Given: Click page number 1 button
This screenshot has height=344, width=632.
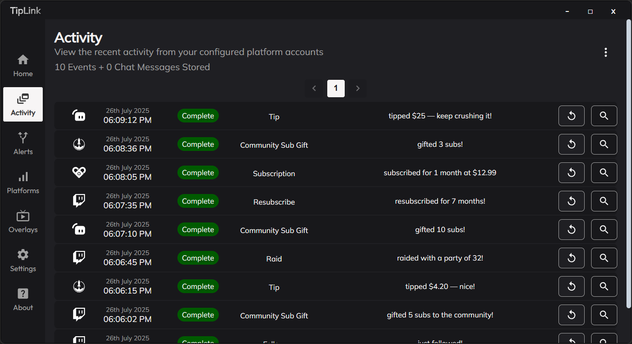Looking at the screenshot, I should pos(336,88).
